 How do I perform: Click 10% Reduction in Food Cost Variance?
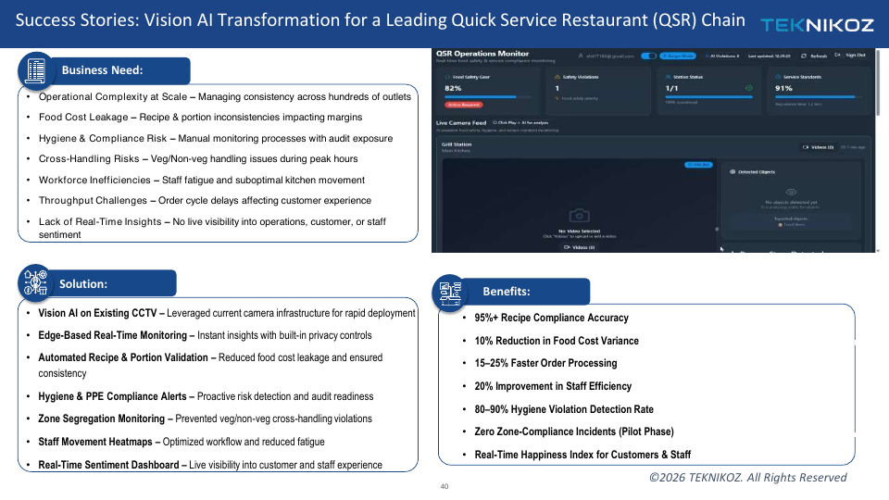pos(557,341)
